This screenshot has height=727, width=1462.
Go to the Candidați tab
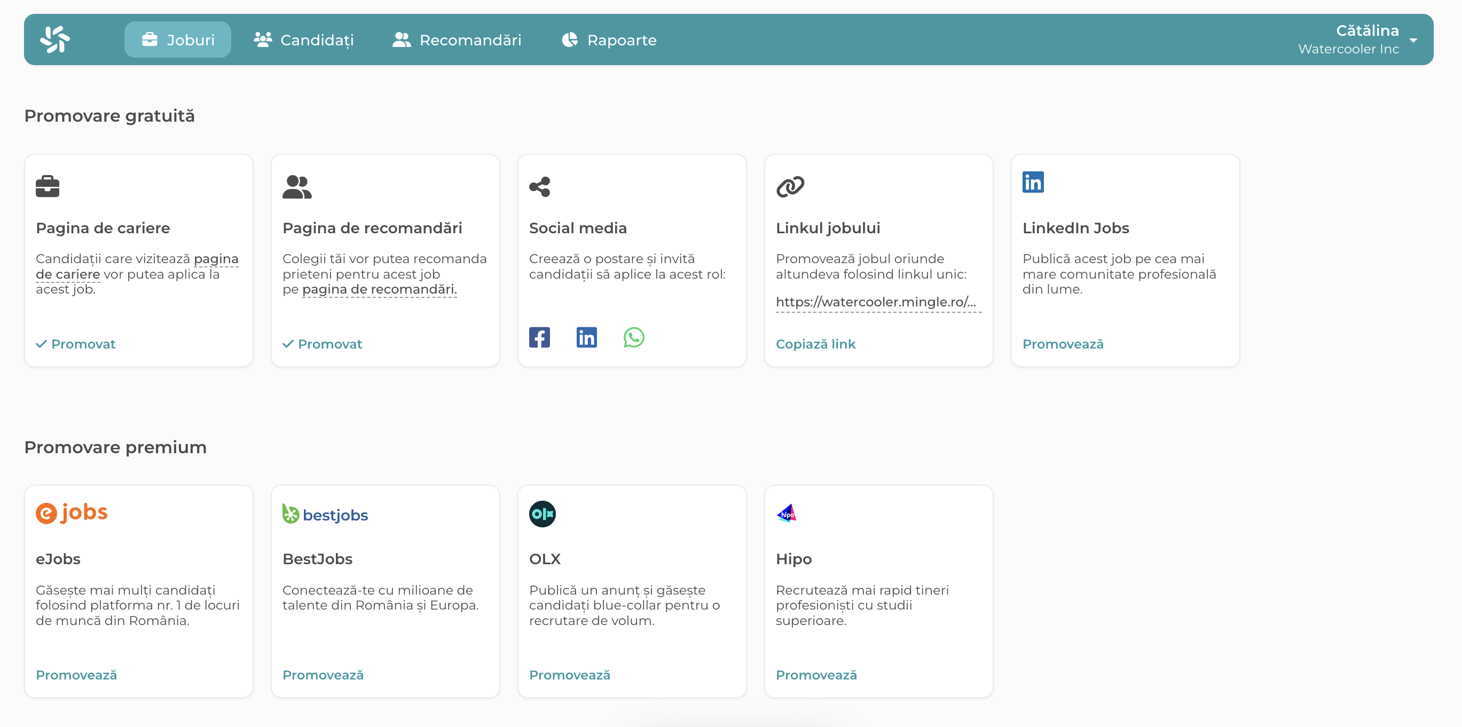click(304, 39)
